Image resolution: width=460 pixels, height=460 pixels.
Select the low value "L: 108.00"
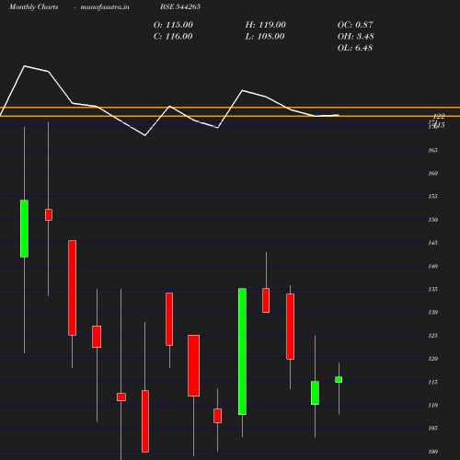click(265, 37)
